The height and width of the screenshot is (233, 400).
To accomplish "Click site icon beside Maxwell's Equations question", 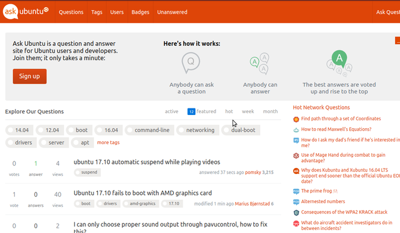I will pyautogui.click(x=296, y=130).
